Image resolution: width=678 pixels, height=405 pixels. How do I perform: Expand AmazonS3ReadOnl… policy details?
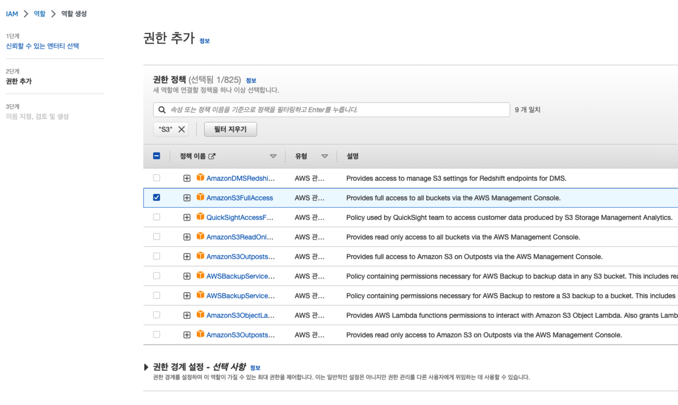pos(187,237)
